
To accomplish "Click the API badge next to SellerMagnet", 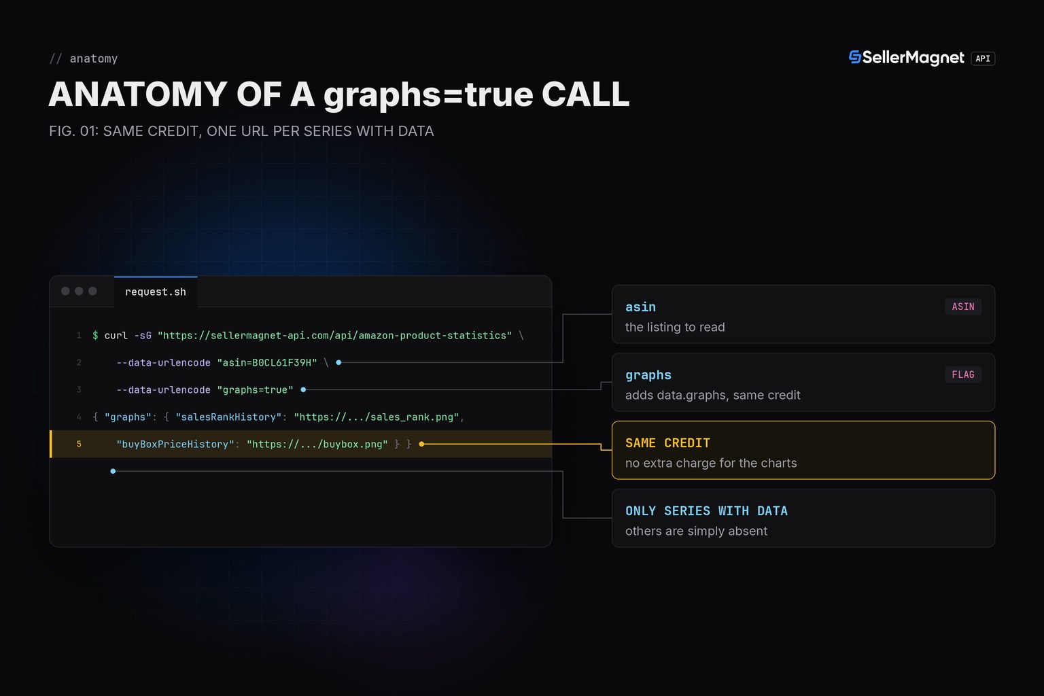I will pyautogui.click(x=983, y=58).
